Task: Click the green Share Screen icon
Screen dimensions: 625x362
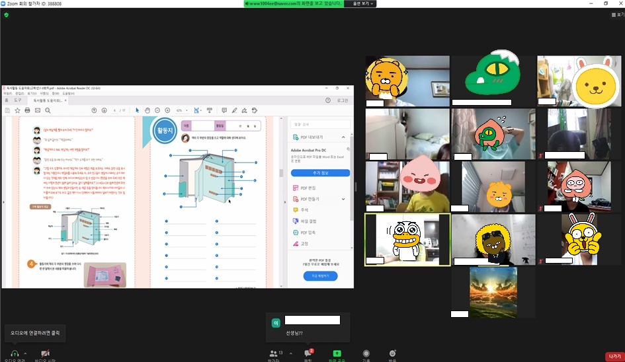Action: pos(337,353)
